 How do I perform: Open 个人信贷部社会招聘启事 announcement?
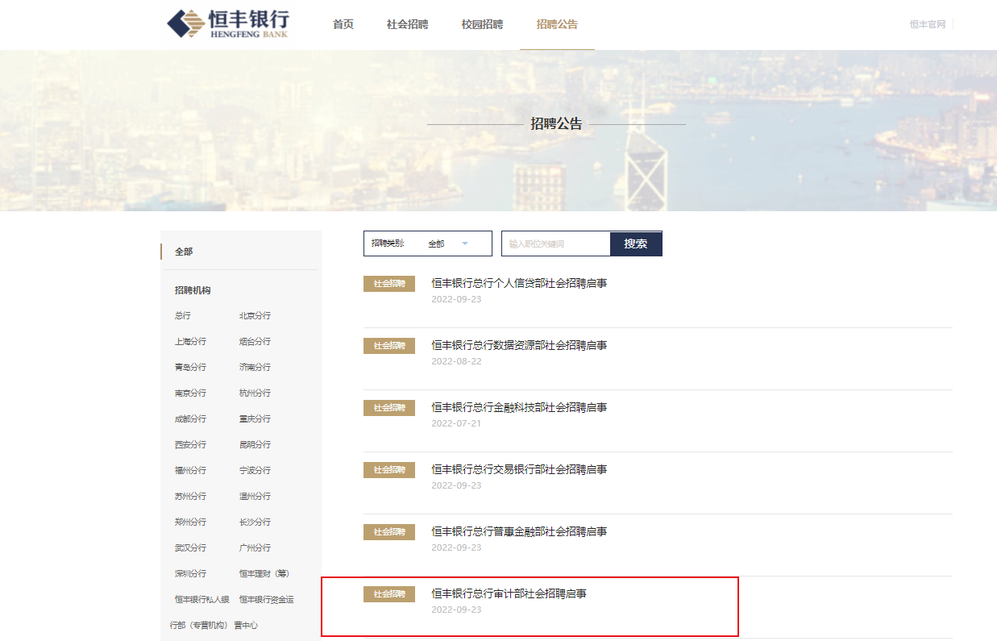[x=519, y=284]
